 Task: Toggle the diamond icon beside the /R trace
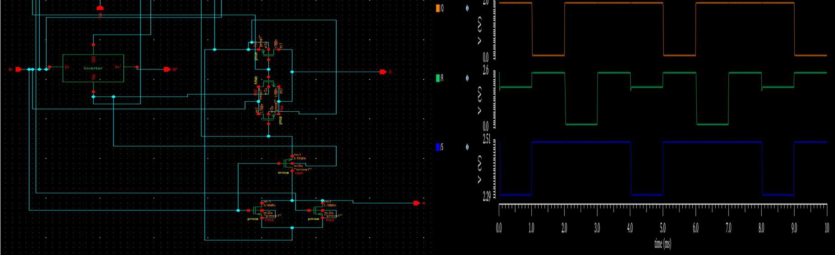coord(467,78)
